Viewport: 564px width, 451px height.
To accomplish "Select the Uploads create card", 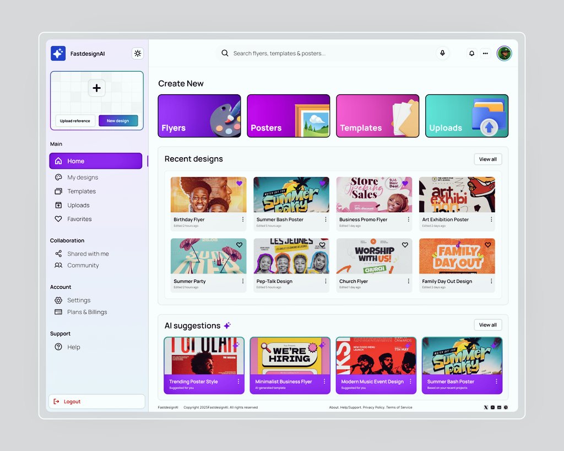I will [x=467, y=116].
